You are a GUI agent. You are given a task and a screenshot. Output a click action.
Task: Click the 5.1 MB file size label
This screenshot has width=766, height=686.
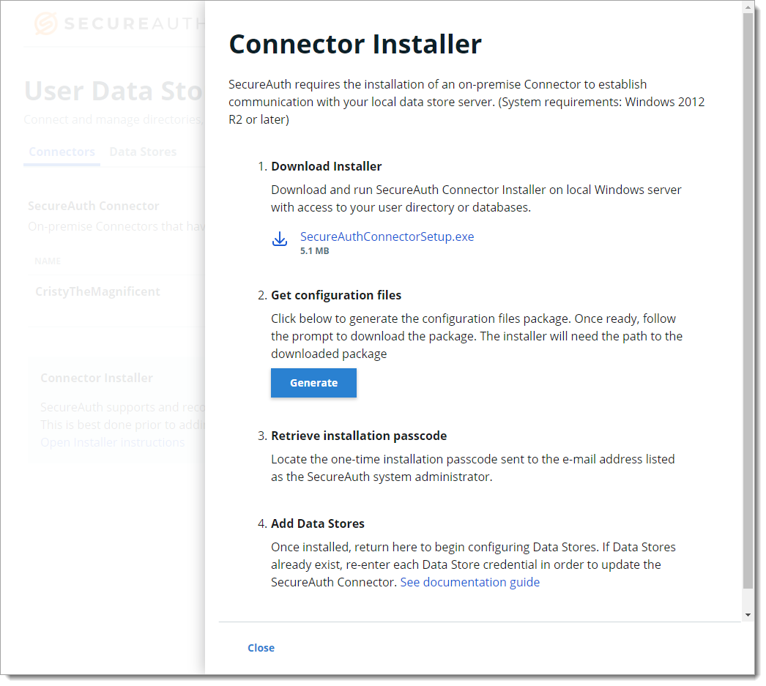pos(312,250)
